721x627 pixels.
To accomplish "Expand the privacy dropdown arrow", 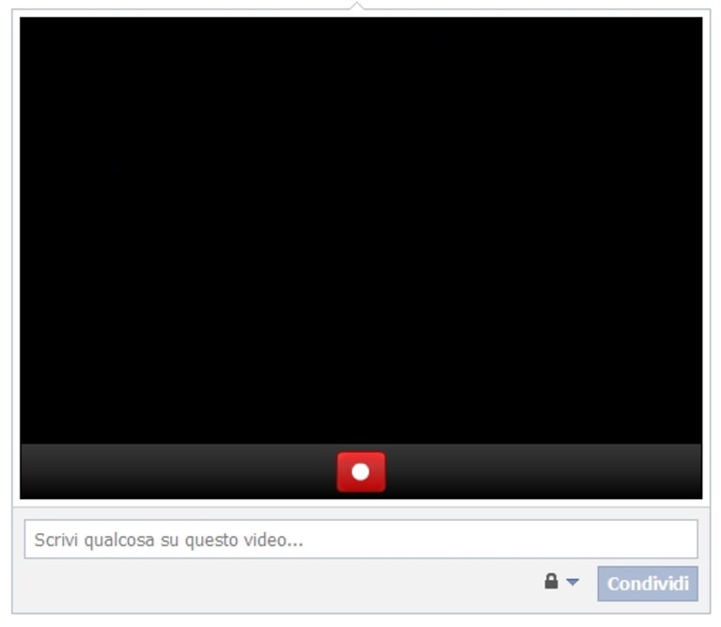I will coord(572,583).
